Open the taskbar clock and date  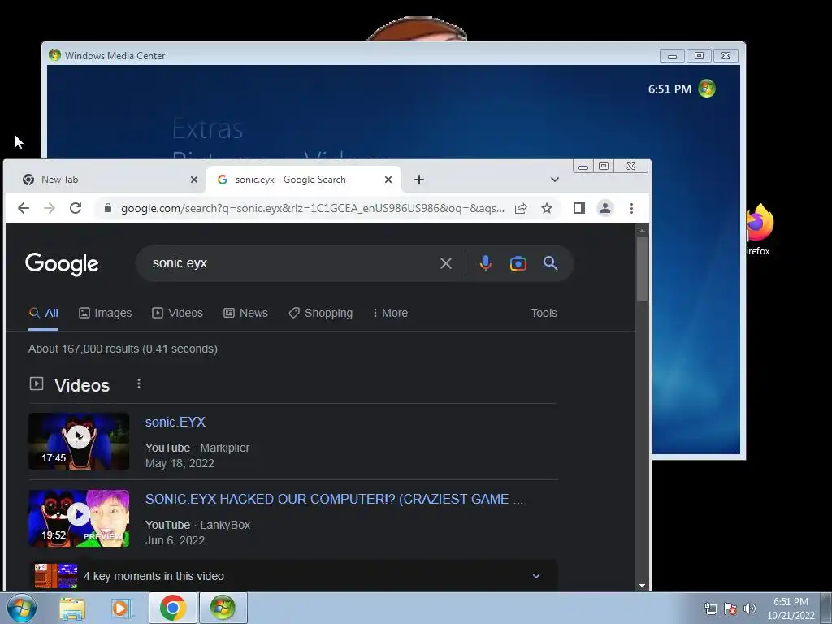coord(791,609)
